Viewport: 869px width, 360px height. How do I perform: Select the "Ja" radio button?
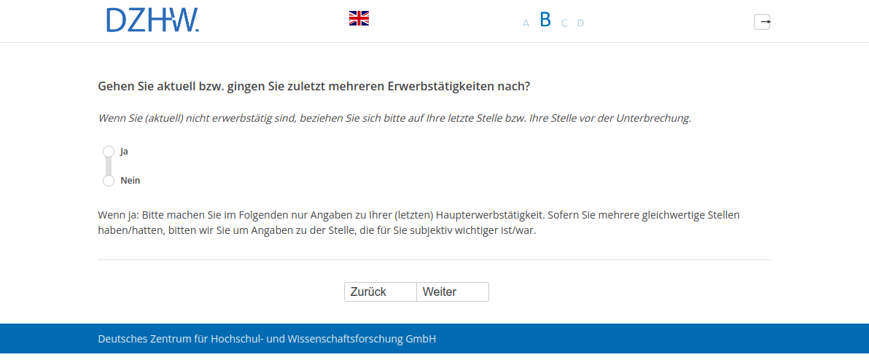(109, 151)
